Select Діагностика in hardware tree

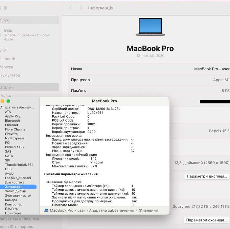(15, 182)
